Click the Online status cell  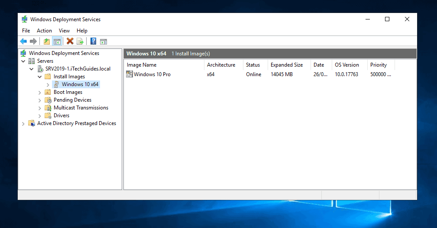click(x=254, y=74)
